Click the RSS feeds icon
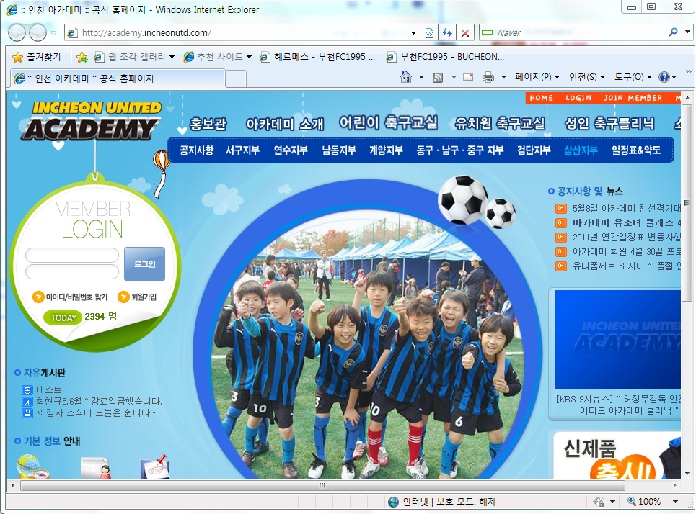This screenshot has height=514, width=696. [437, 77]
